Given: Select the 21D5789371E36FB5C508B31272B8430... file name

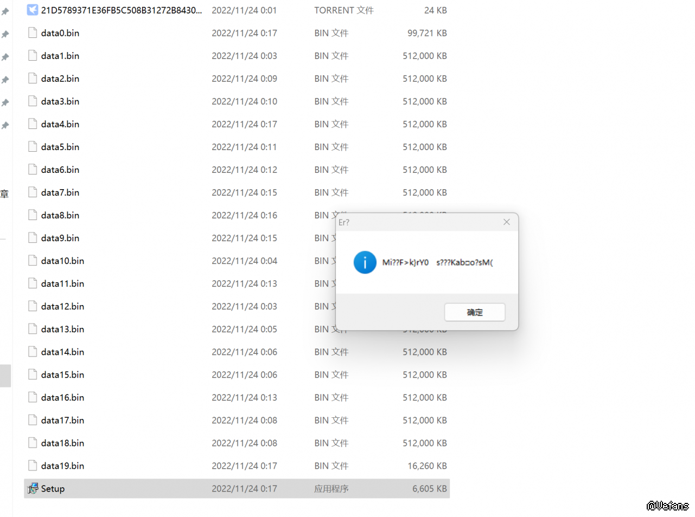Looking at the screenshot, I should click(122, 10).
